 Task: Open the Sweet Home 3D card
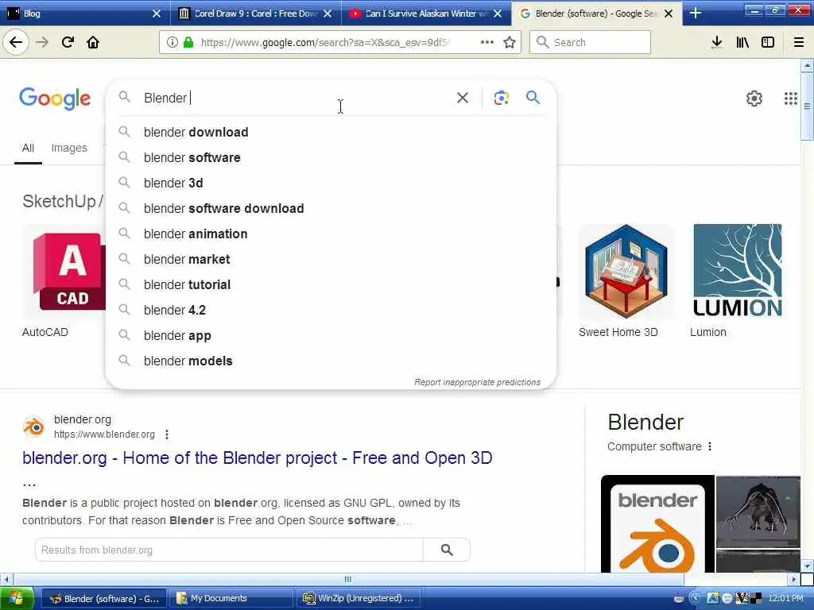(x=626, y=281)
